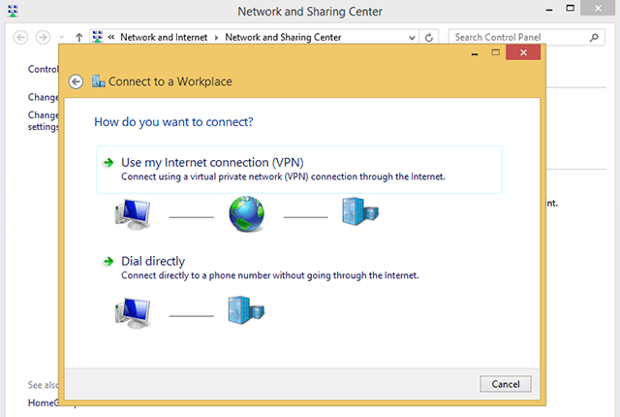
Task: Click the computer icon in the Dial directly diagram
Action: (133, 312)
